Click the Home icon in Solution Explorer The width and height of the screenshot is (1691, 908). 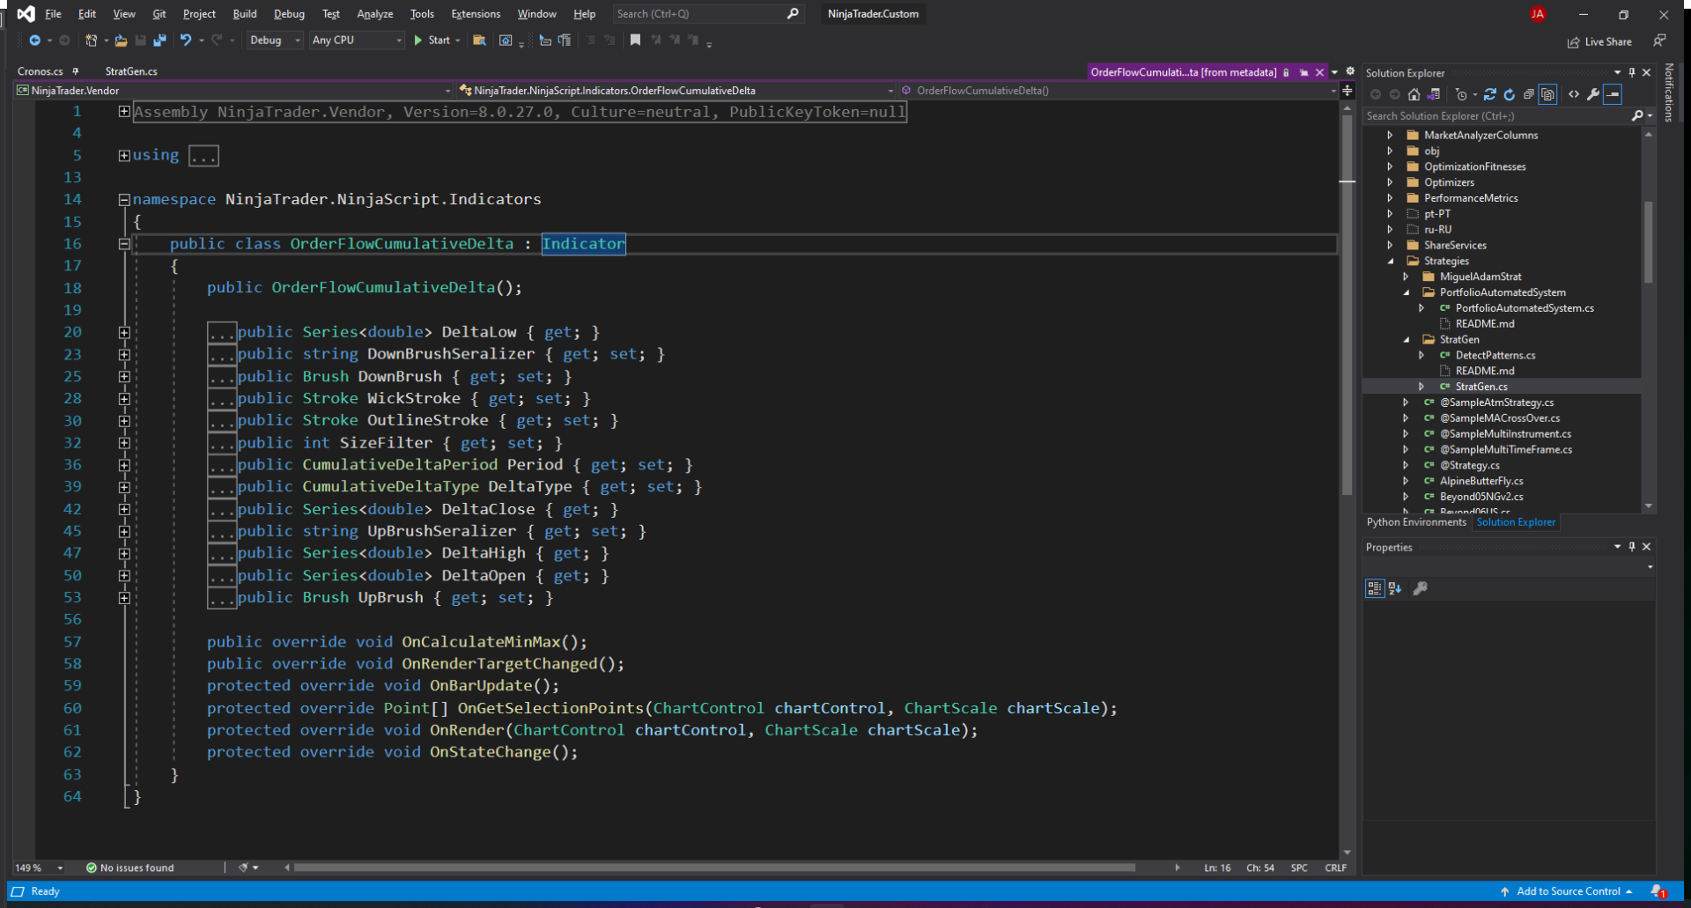click(1414, 94)
